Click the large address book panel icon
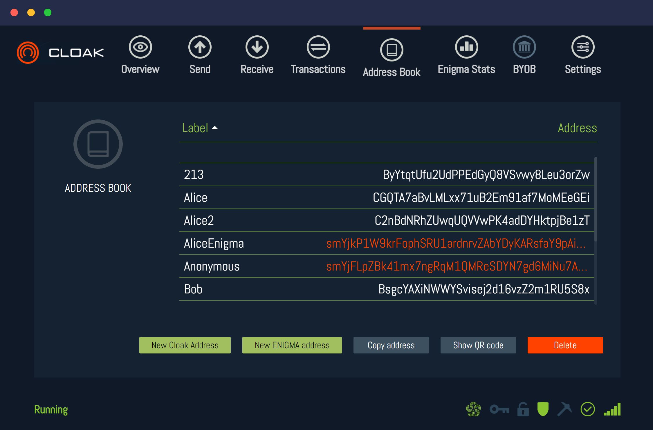Image resolution: width=653 pixels, height=430 pixels. (x=98, y=144)
